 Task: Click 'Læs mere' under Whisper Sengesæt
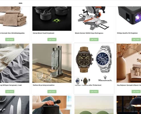tap(10, 91)
